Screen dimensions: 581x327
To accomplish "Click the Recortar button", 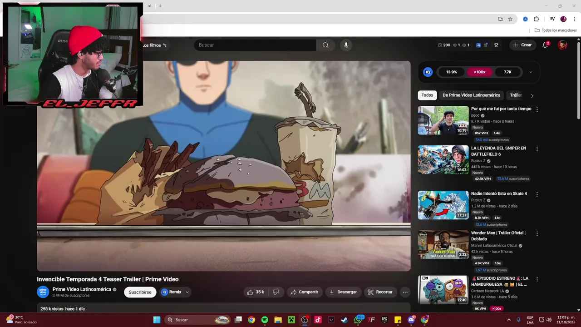I will 380,292.
